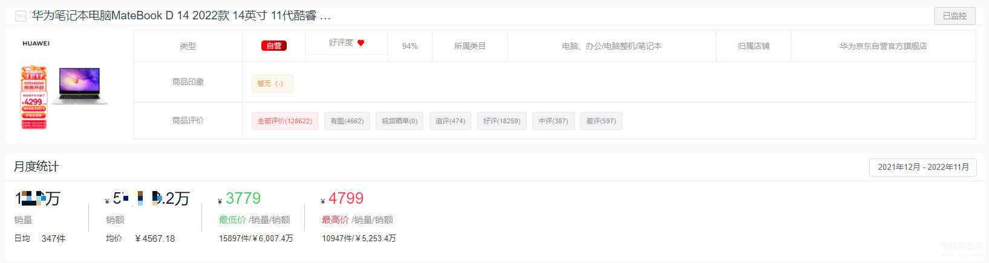Image resolution: width=989 pixels, height=263 pixels.
Task: Click the highest price value 4799
Action: [x=346, y=198]
